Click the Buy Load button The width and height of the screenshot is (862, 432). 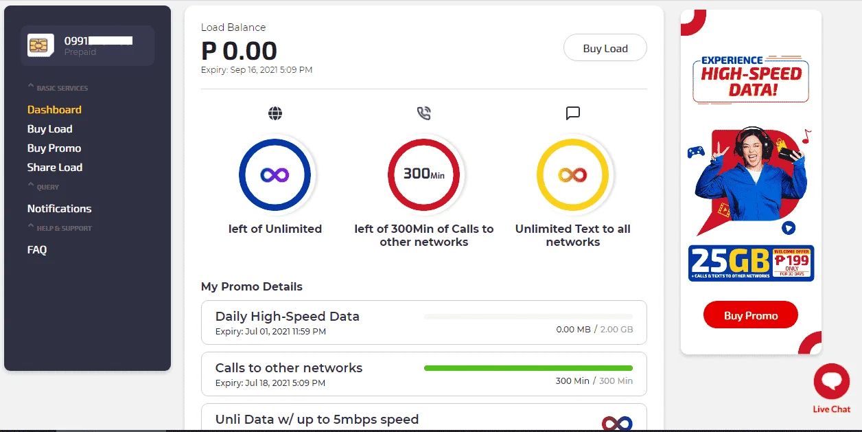605,48
